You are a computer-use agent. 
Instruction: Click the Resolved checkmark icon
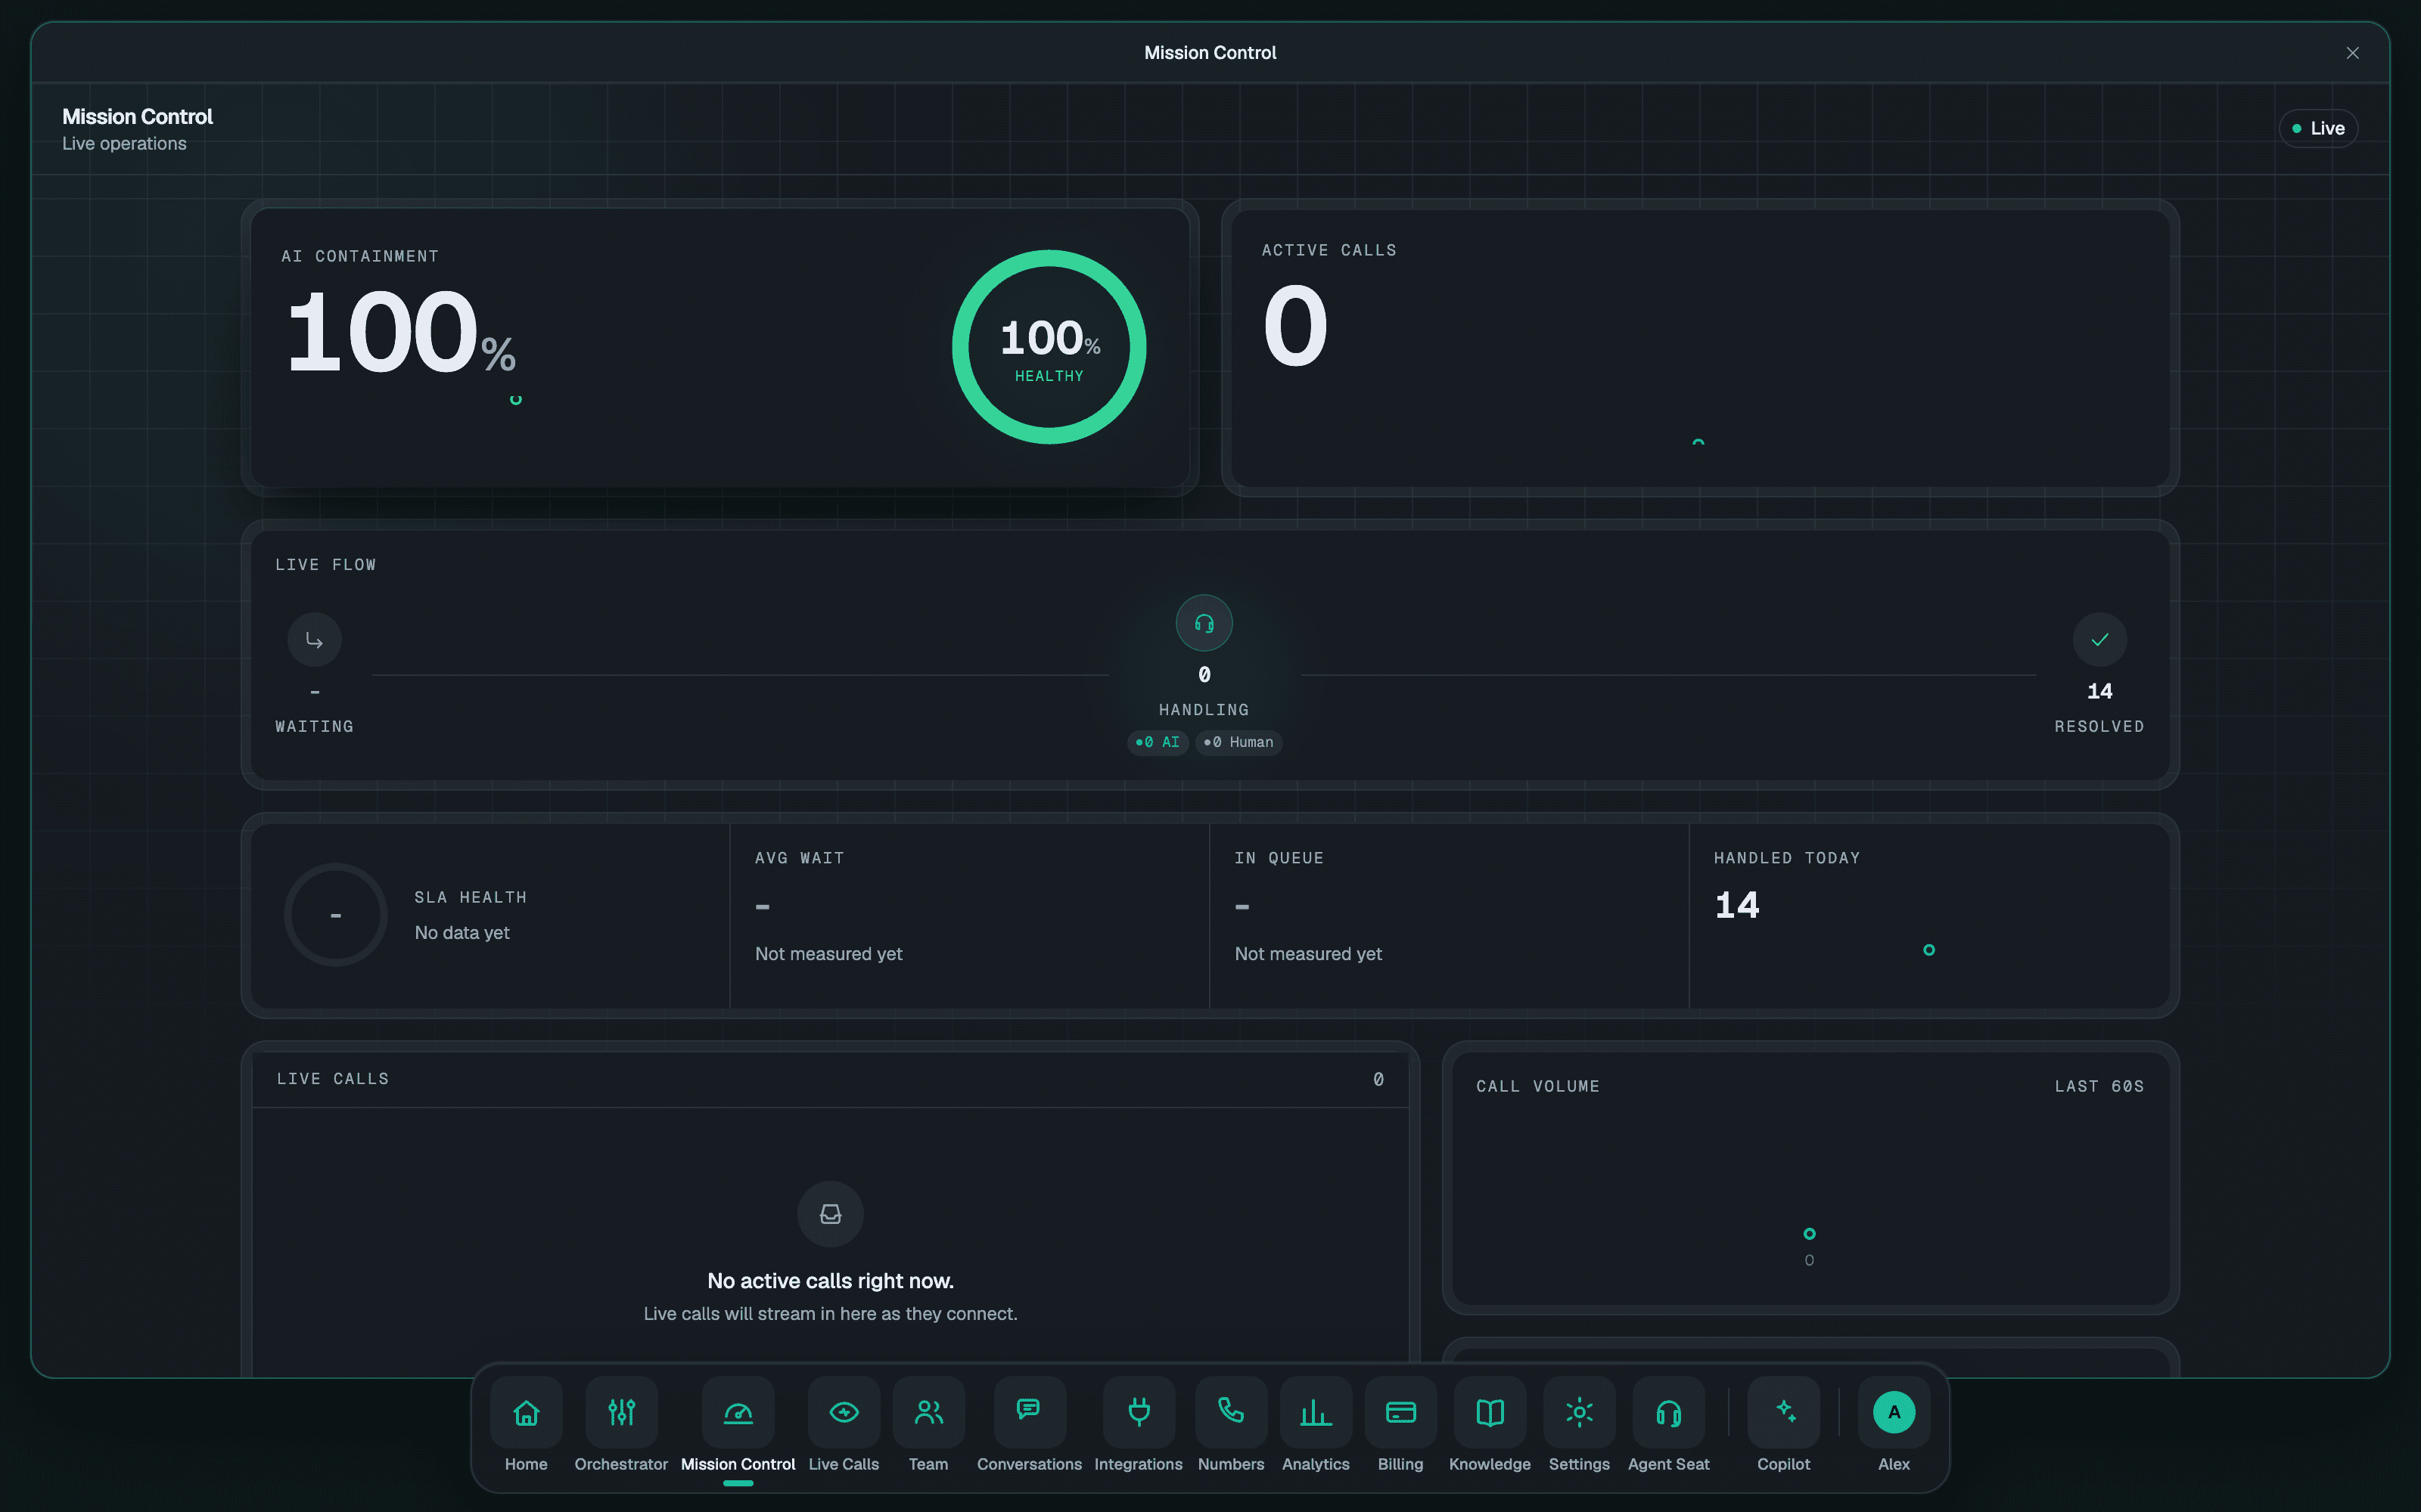click(x=2099, y=640)
